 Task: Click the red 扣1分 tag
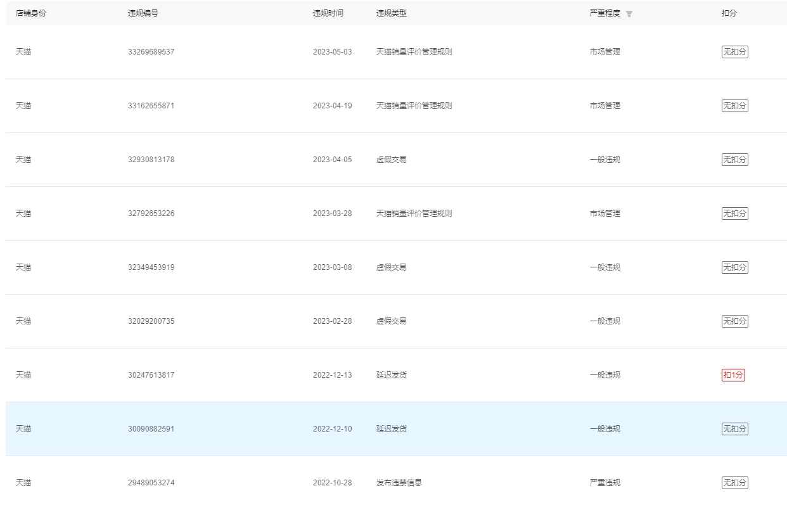coord(733,375)
